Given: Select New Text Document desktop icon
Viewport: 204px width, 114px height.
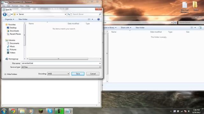Looking at the screenshot, I should 185,7.
